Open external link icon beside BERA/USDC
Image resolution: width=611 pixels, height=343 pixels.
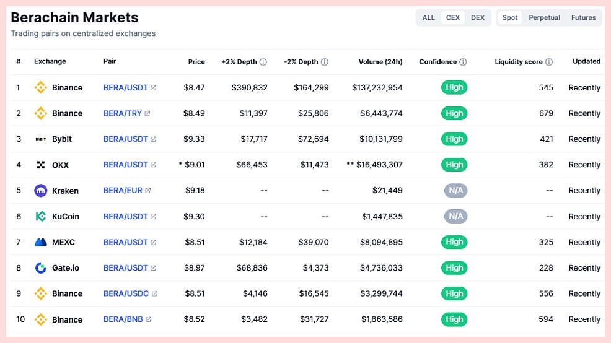(155, 293)
